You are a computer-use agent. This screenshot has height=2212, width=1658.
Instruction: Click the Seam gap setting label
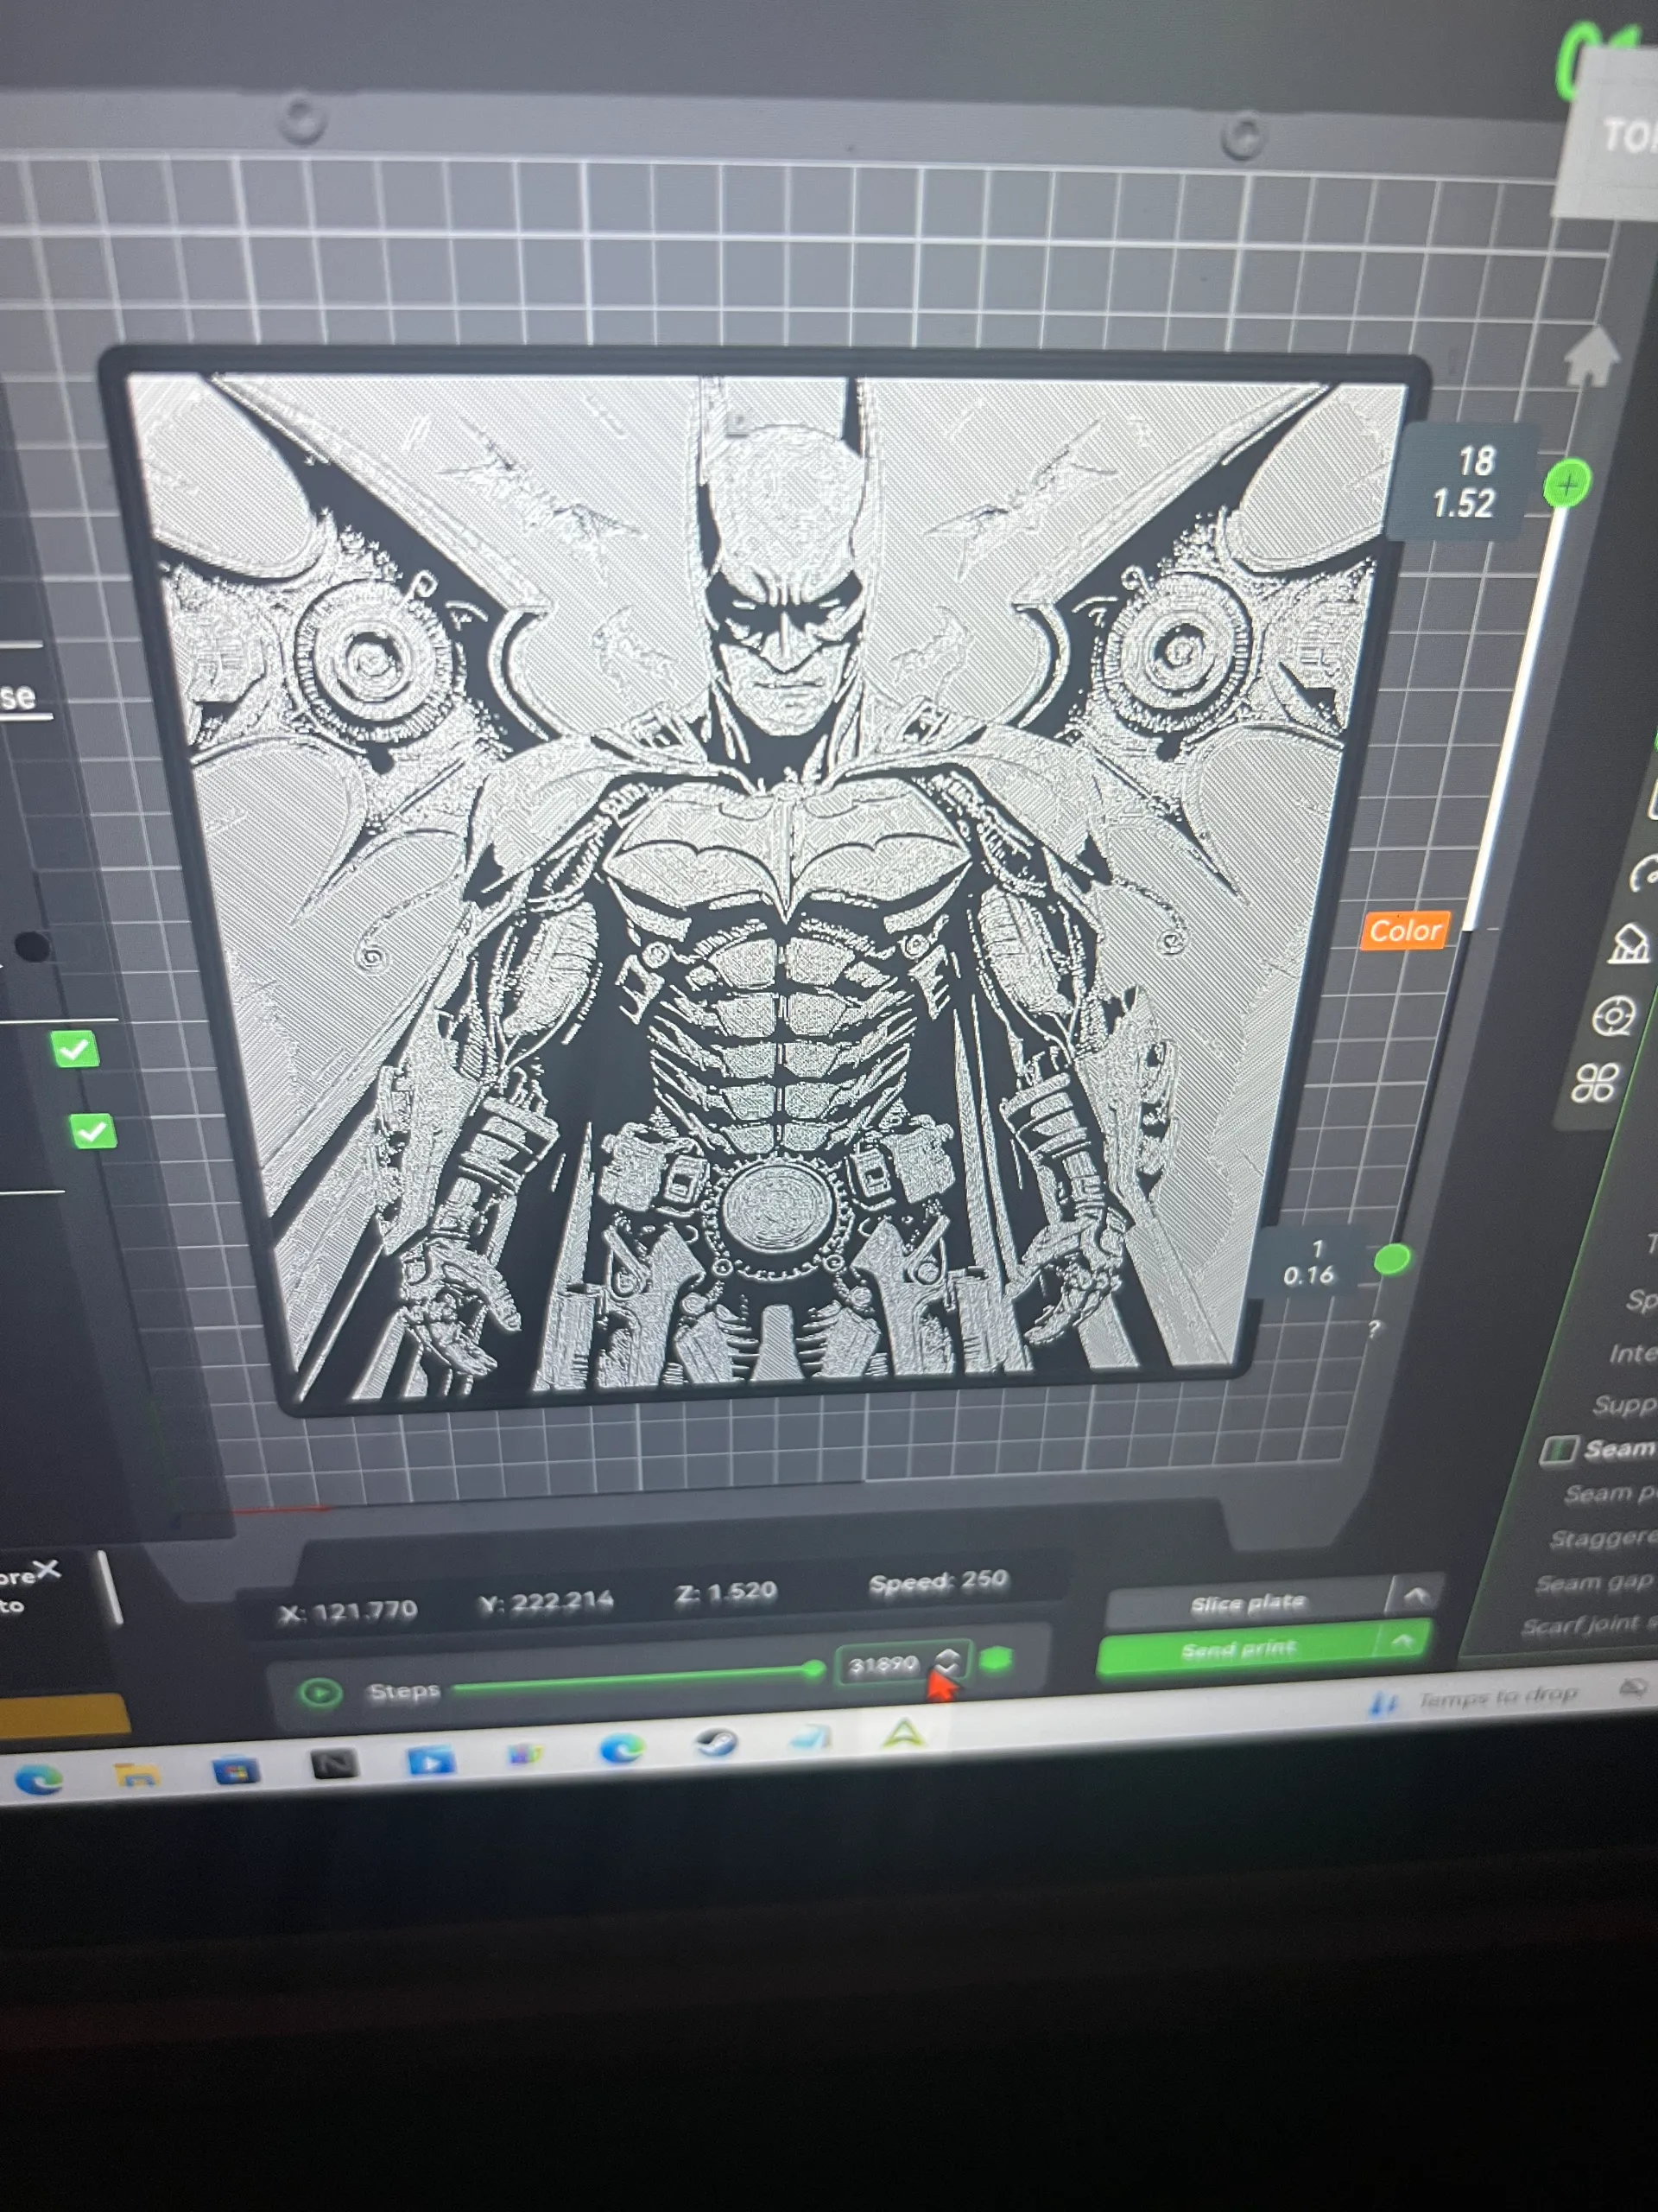1595,1583
